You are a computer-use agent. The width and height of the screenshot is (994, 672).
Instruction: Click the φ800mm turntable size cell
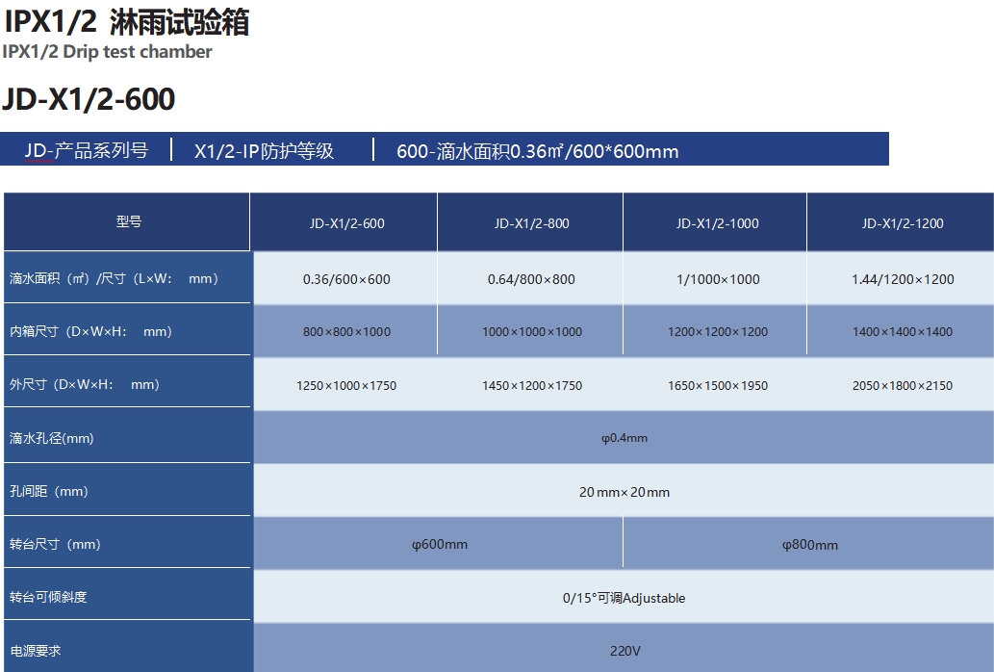[809, 545]
